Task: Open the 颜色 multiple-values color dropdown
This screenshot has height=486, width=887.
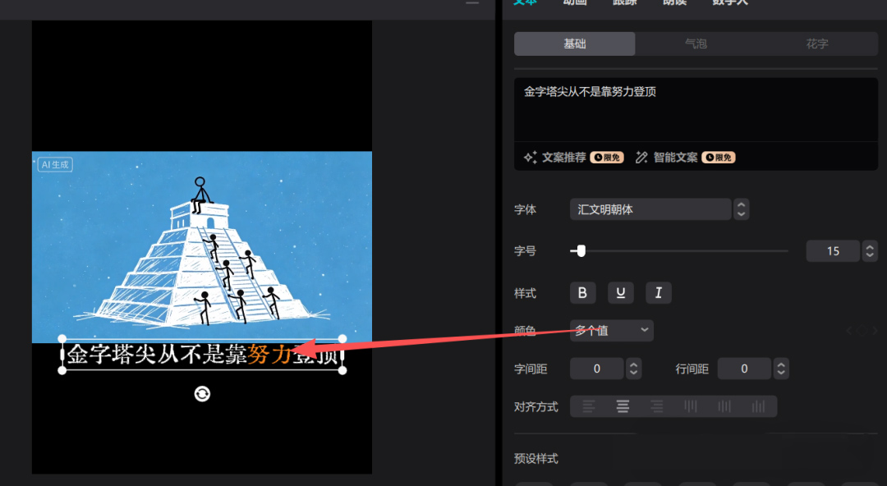Action: pos(611,330)
